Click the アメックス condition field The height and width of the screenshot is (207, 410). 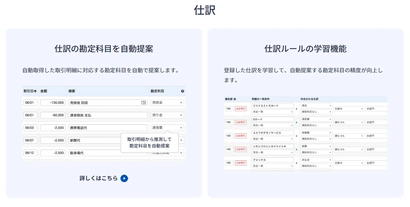click(273, 160)
